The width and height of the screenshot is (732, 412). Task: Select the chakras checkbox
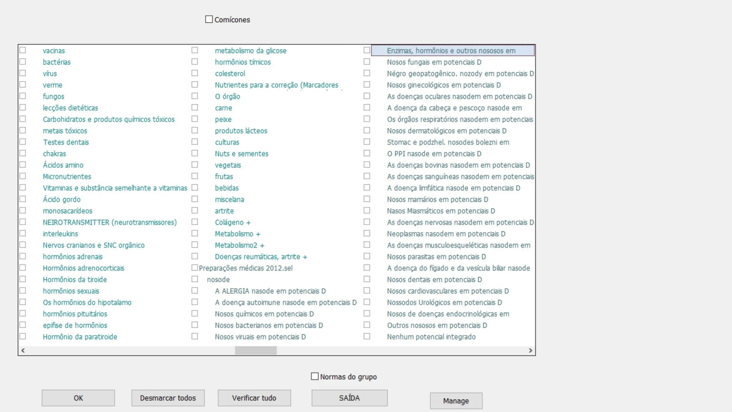pyautogui.click(x=23, y=153)
